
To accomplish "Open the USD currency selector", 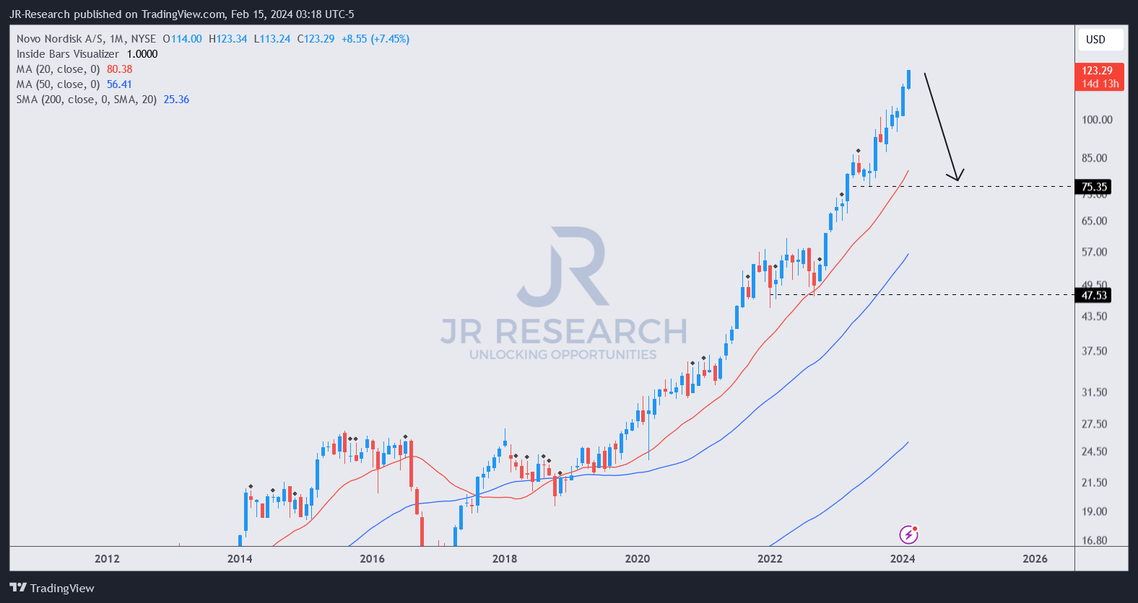I will [x=1100, y=40].
